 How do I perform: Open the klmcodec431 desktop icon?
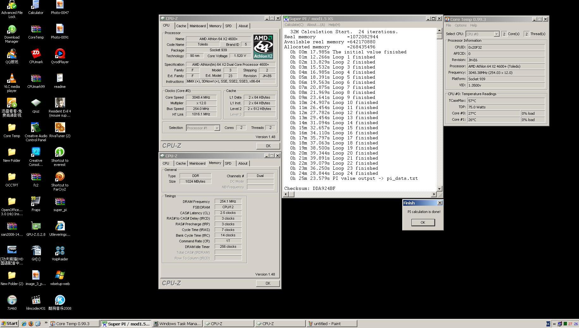36,303
